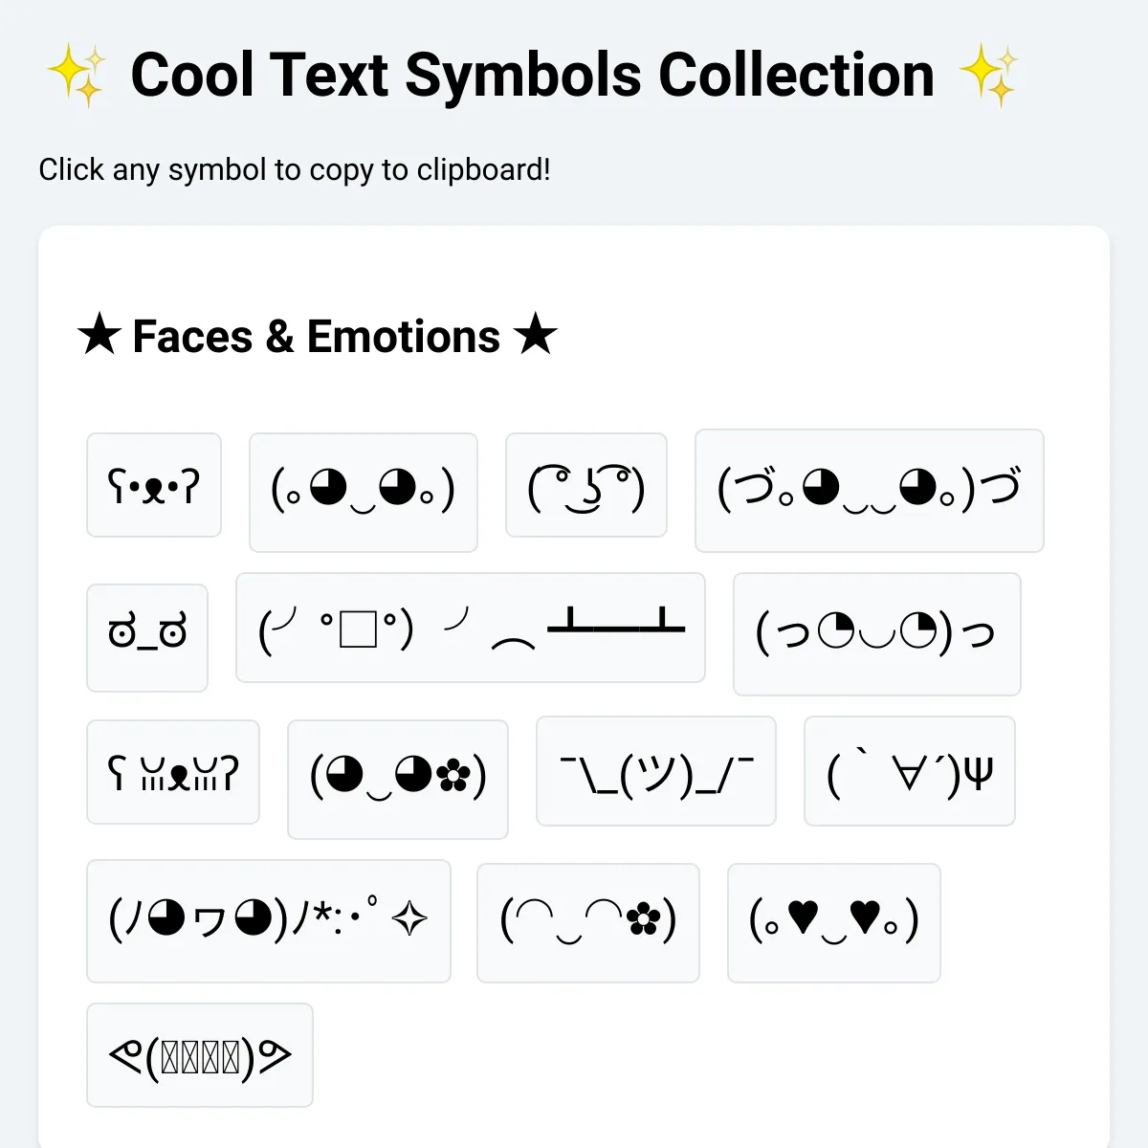
Task: Click the Faces & Emotions section heading
Action: click(317, 337)
